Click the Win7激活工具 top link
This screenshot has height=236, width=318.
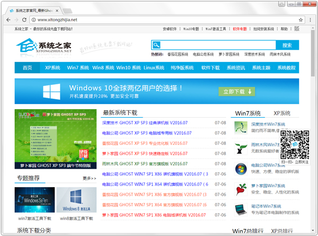point(216,29)
